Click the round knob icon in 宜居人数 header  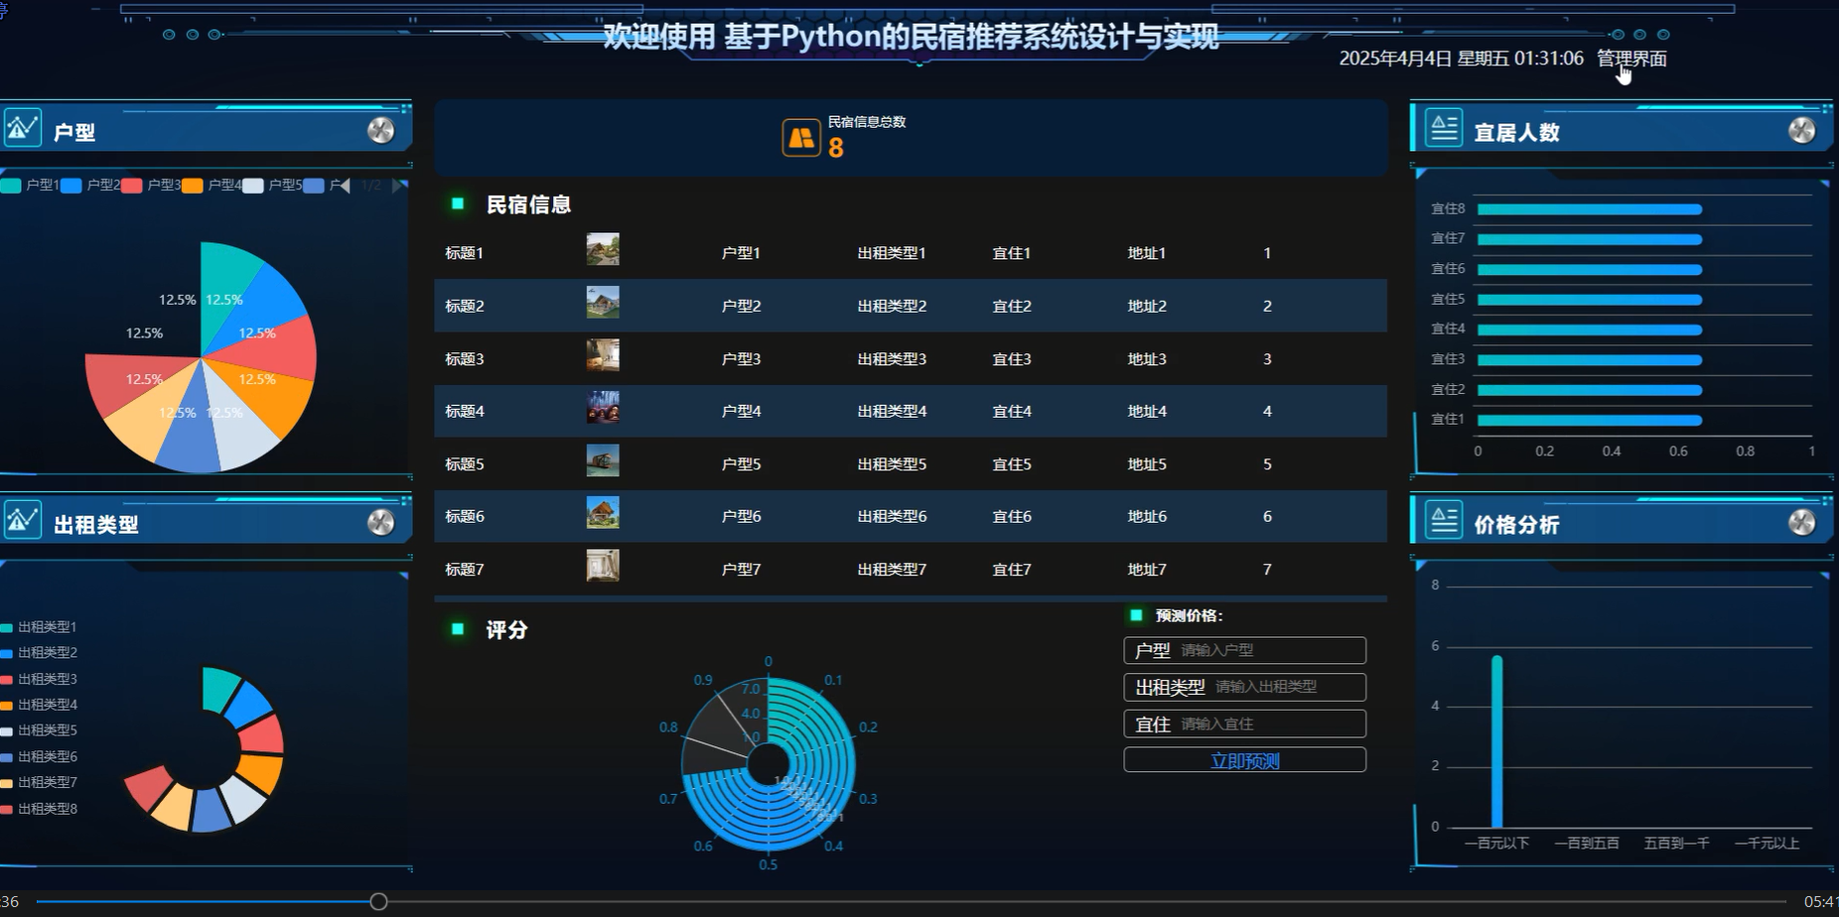[1802, 130]
